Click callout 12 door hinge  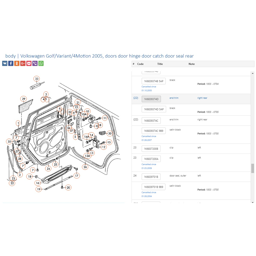104,147
